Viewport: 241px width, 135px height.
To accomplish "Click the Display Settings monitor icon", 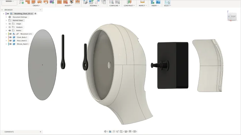I will point(126,131).
